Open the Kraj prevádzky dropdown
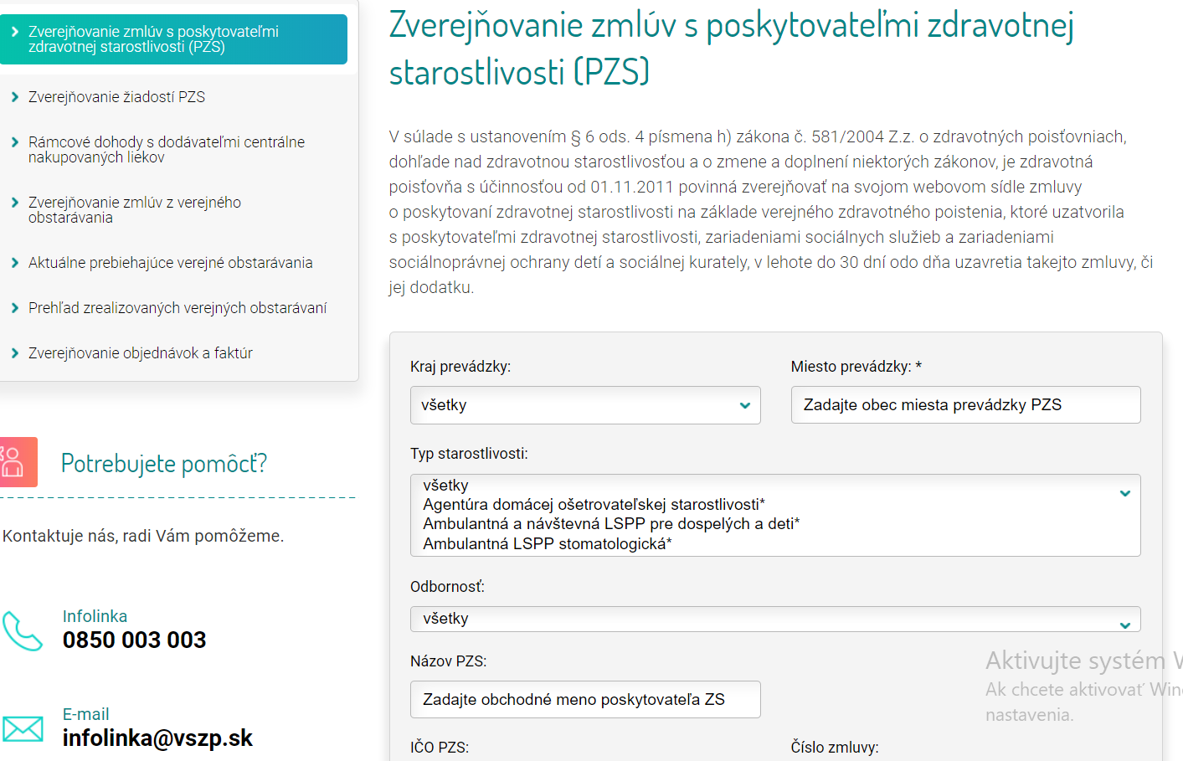This screenshot has width=1183, height=761. pos(584,405)
